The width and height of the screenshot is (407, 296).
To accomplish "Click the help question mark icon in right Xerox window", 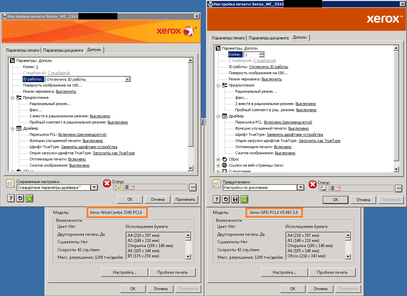I will [216, 199].
